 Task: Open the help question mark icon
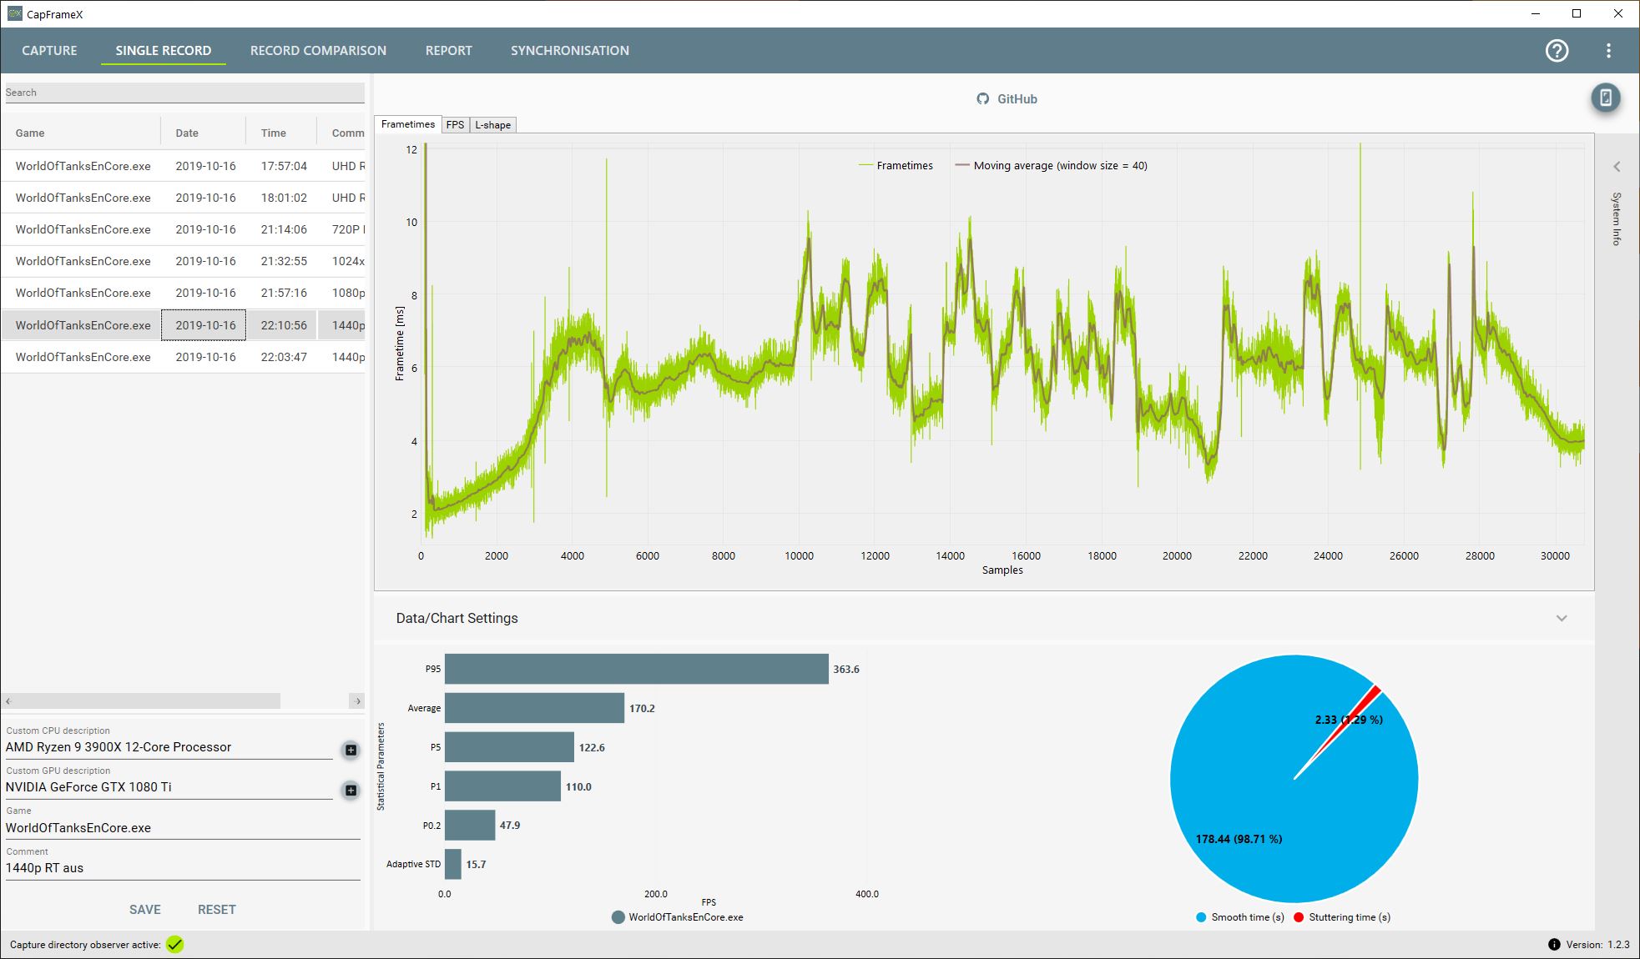pyautogui.click(x=1557, y=51)
